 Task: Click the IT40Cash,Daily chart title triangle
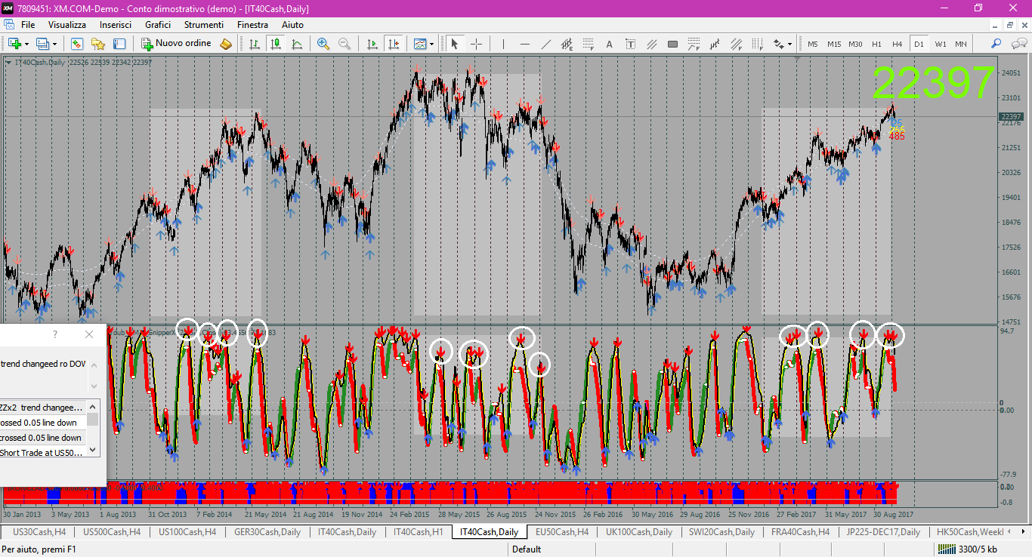coord(8,62)
